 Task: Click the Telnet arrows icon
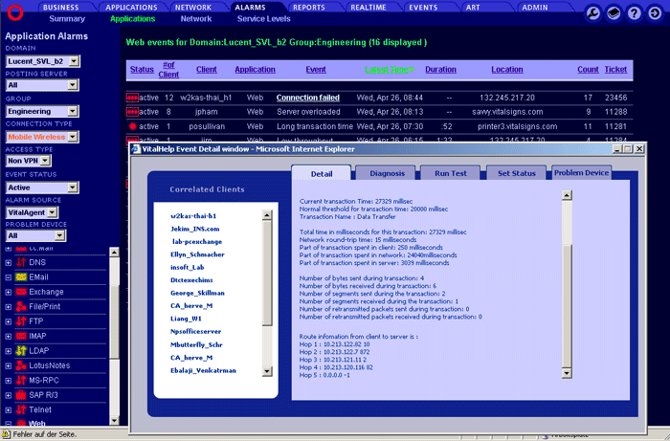(x=21, y=409)
